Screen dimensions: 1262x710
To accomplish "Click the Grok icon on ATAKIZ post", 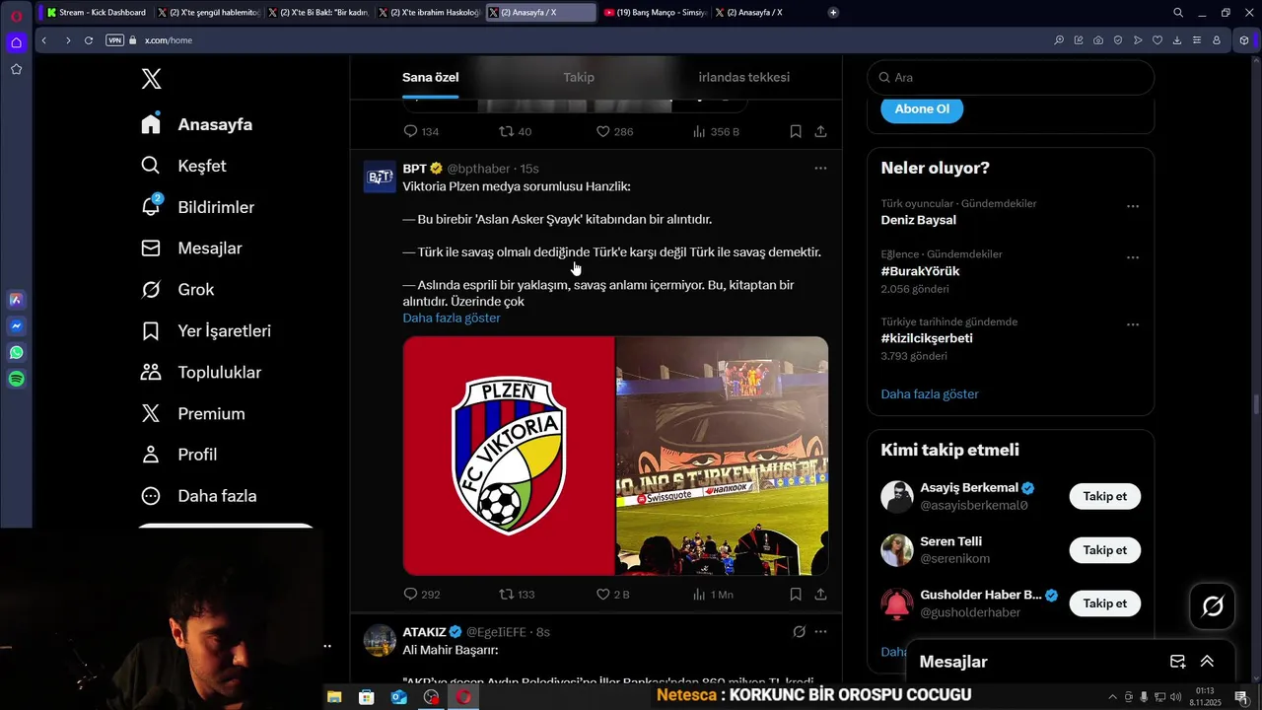I will [x=799, y=632].
